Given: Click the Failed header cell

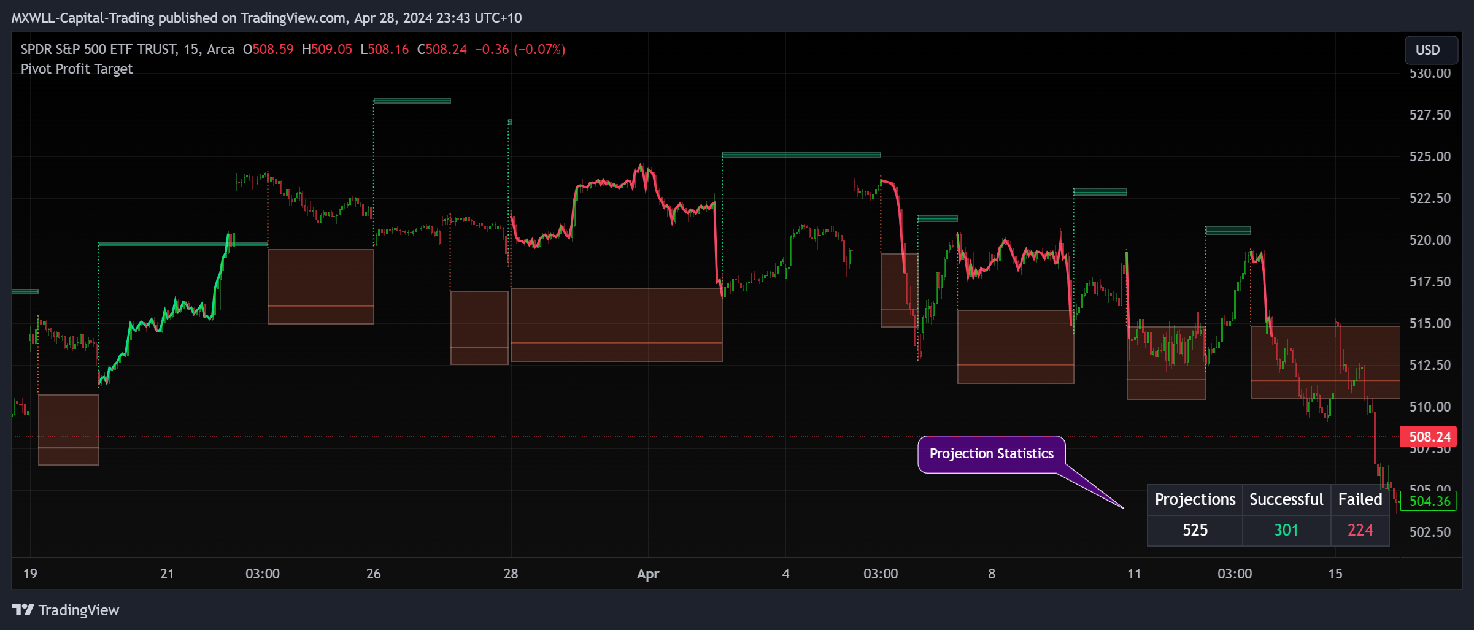Looking at the screenshot, I should pos(1360,499).
